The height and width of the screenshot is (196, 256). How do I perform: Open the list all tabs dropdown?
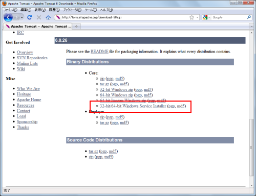(x=251, y=27)
